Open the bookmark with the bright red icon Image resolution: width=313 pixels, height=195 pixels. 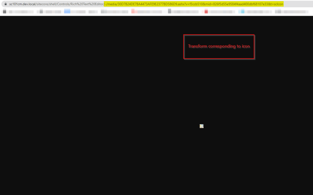tap(206, 12)
